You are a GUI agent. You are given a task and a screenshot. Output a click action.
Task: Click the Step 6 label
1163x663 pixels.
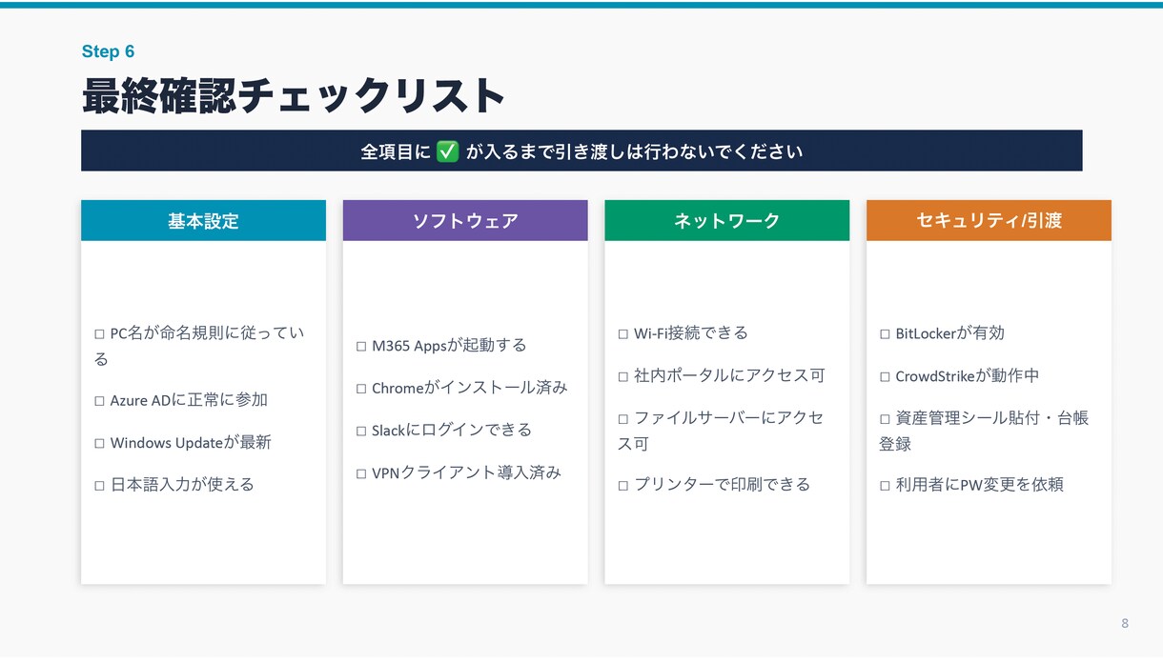point(109,51)
